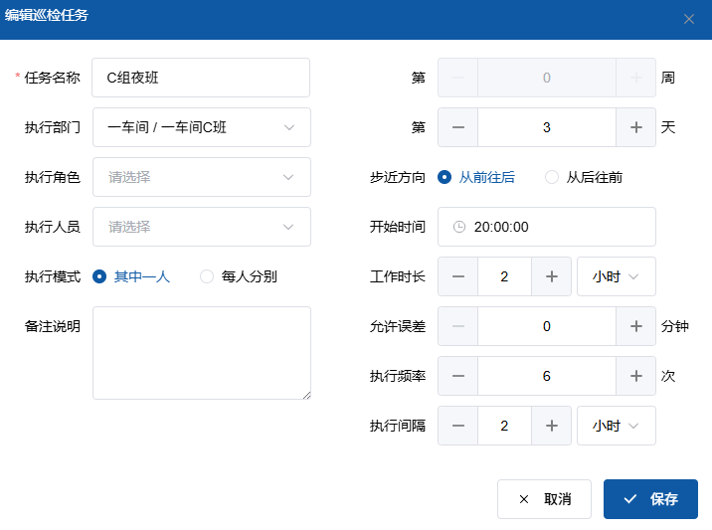Decrease 工作时长 with minus button
The width and height of the screenshot is (712, 530).
pos(458,276)
